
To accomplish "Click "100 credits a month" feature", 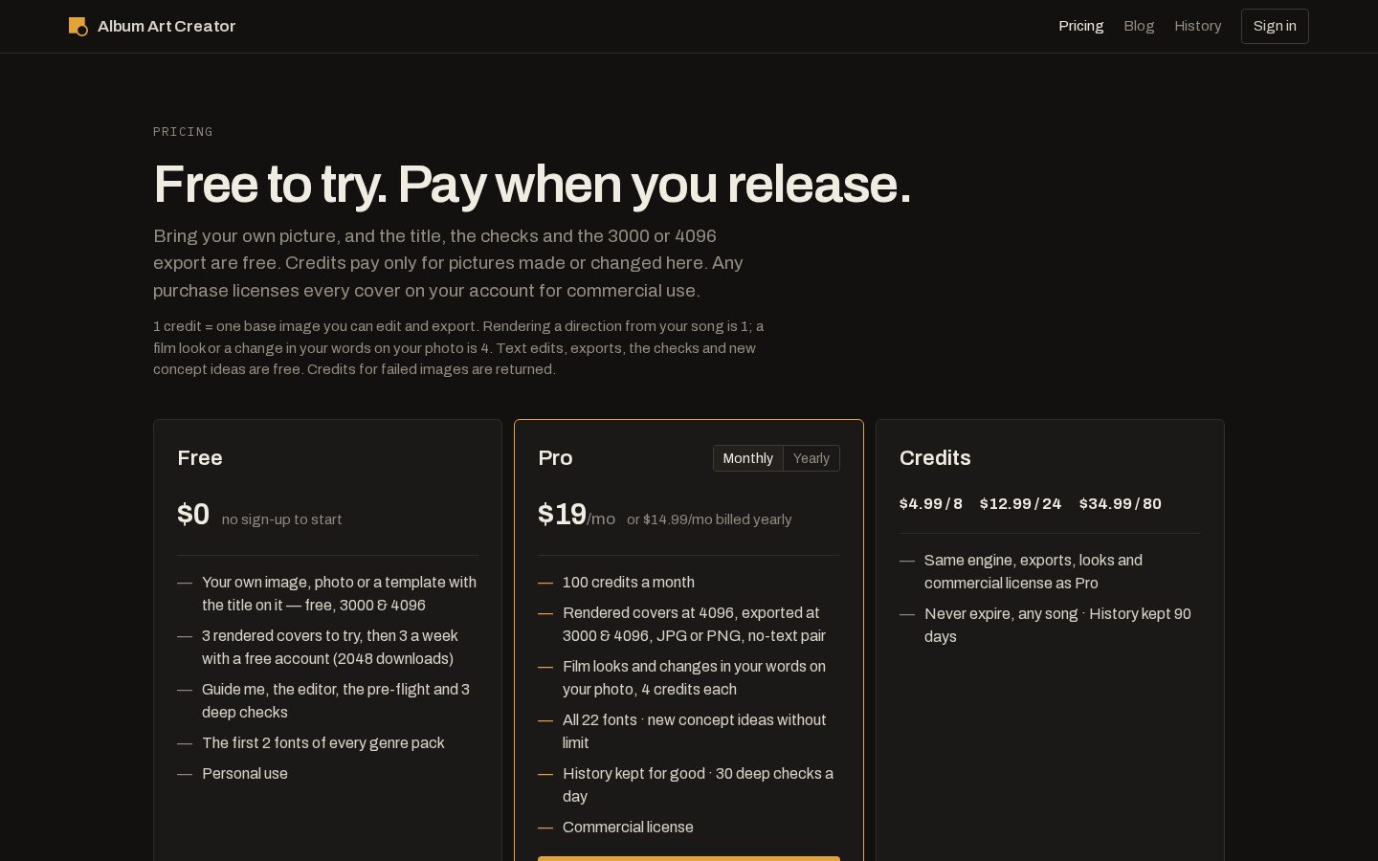I will pos(629,583).
